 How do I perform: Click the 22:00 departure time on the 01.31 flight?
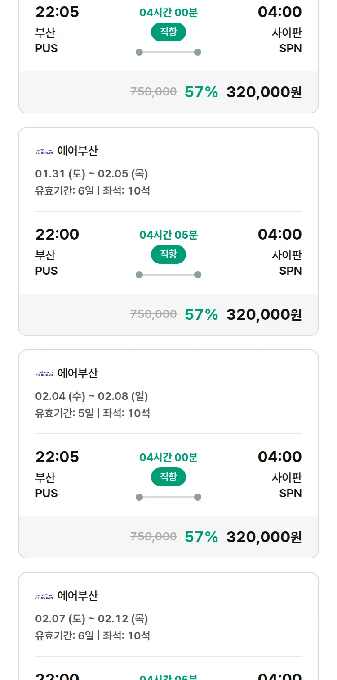[x=57, y=234]
